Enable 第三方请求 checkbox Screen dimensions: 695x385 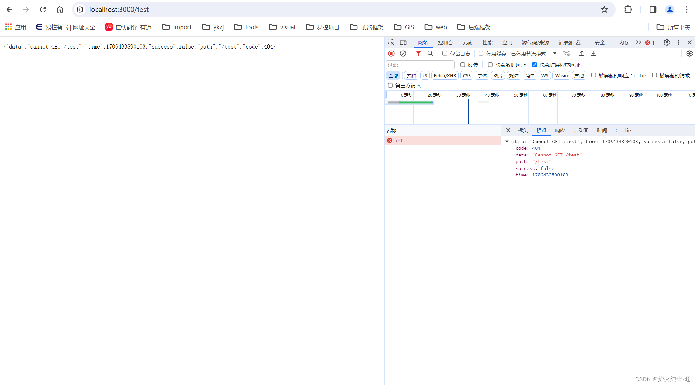pyautogui.click(x=390, y=85)
